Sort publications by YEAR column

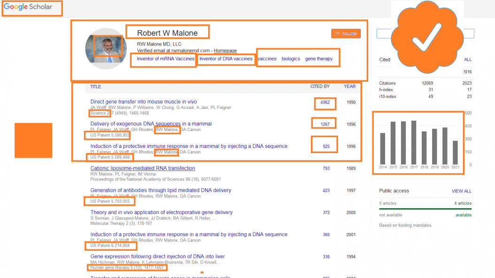[x=349, y=86]
